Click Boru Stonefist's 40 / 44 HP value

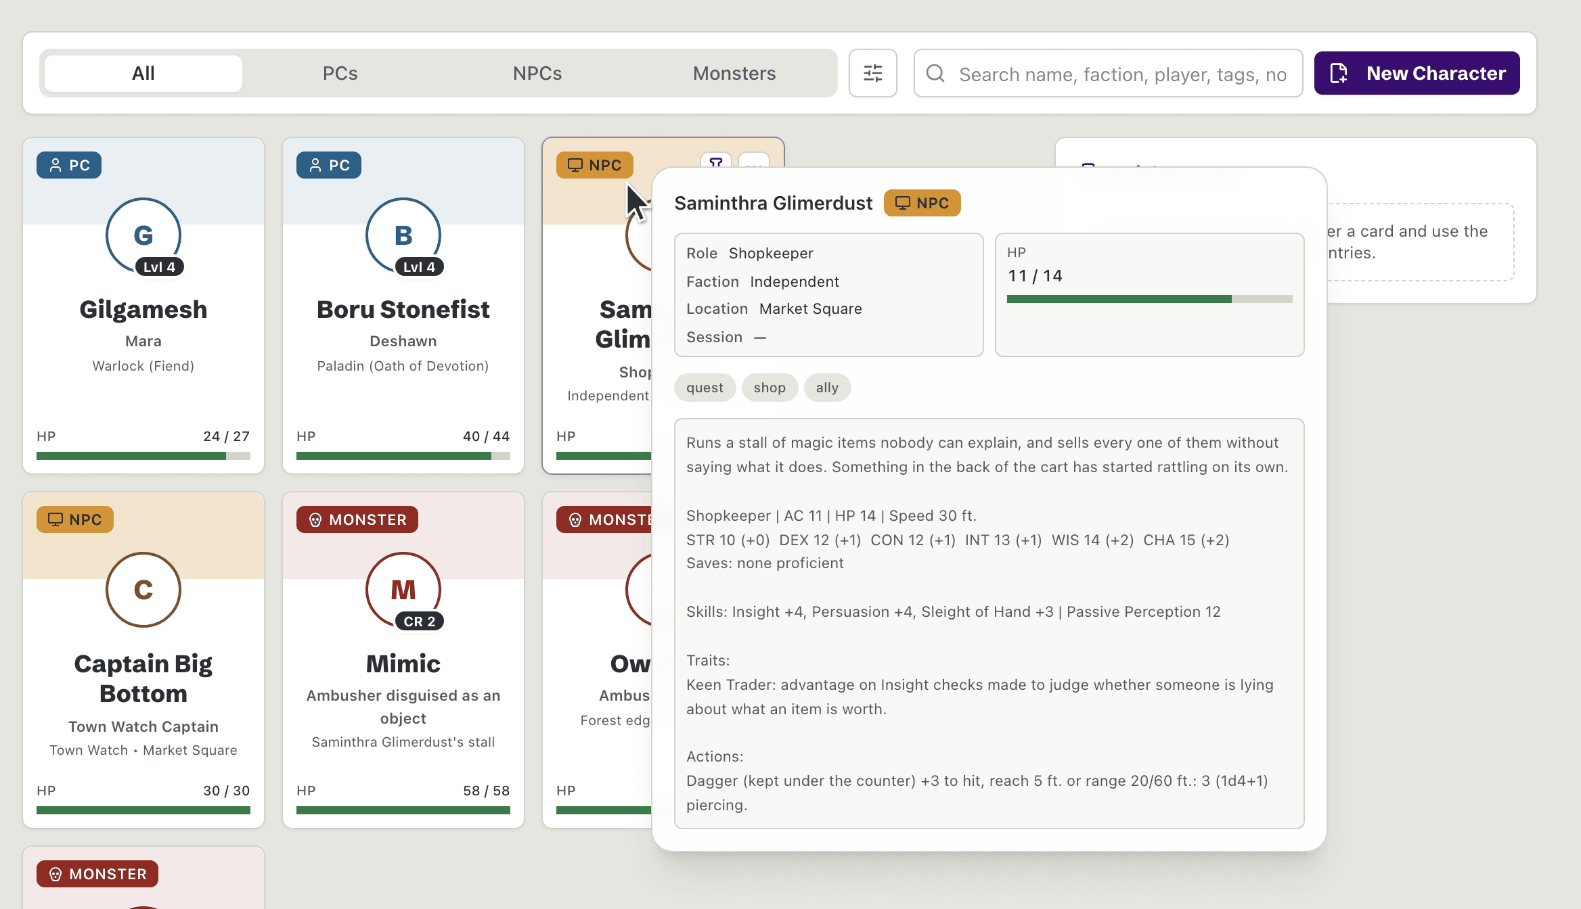[486, 436]
